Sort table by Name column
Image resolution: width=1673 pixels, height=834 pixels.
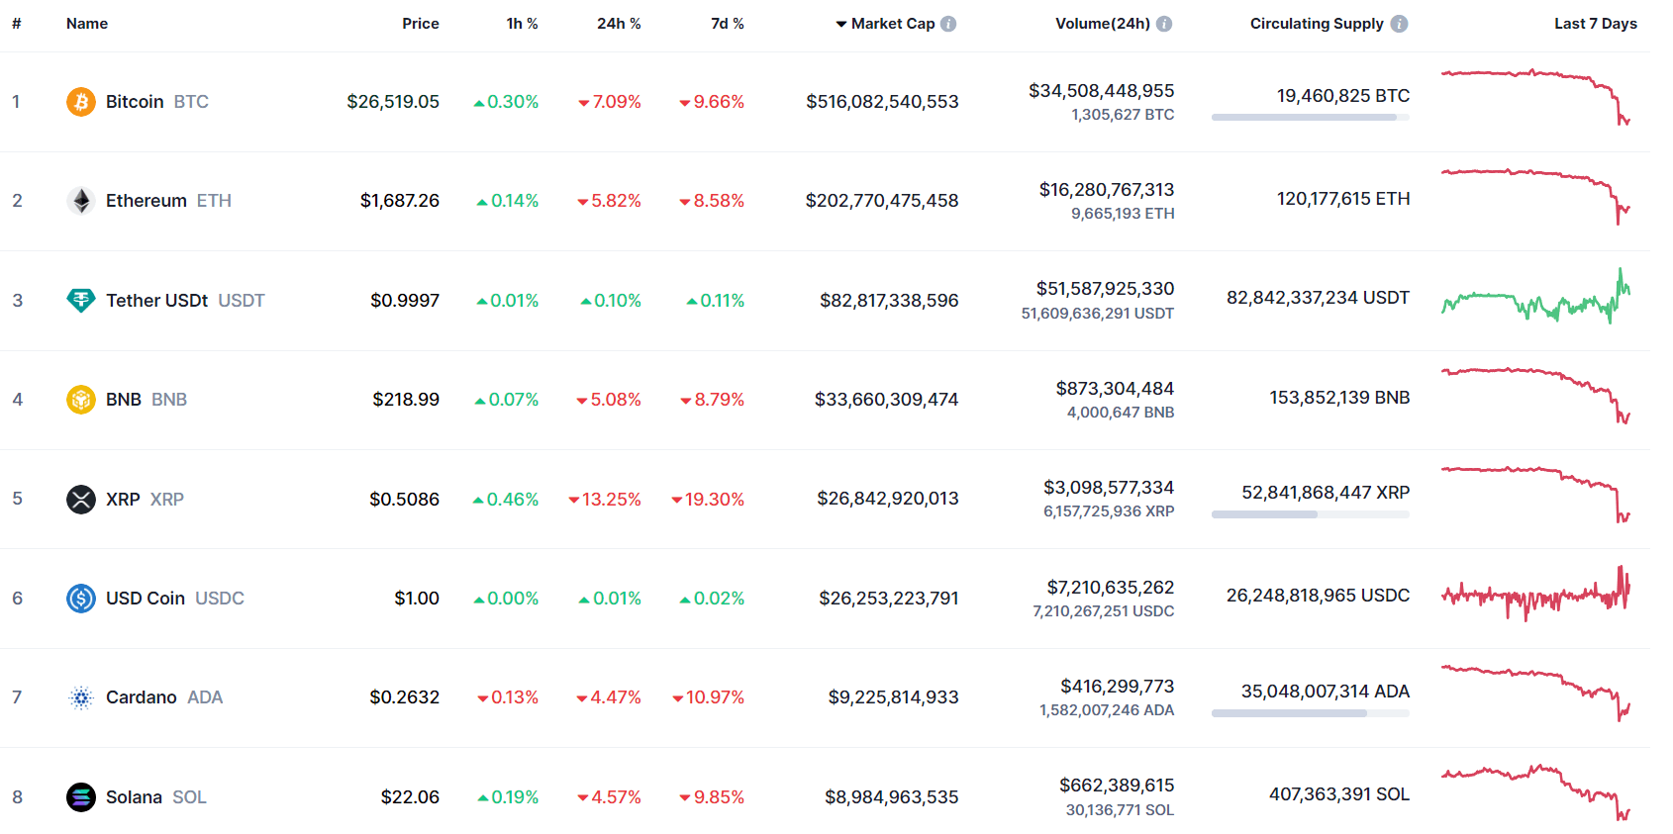point(87,24)
